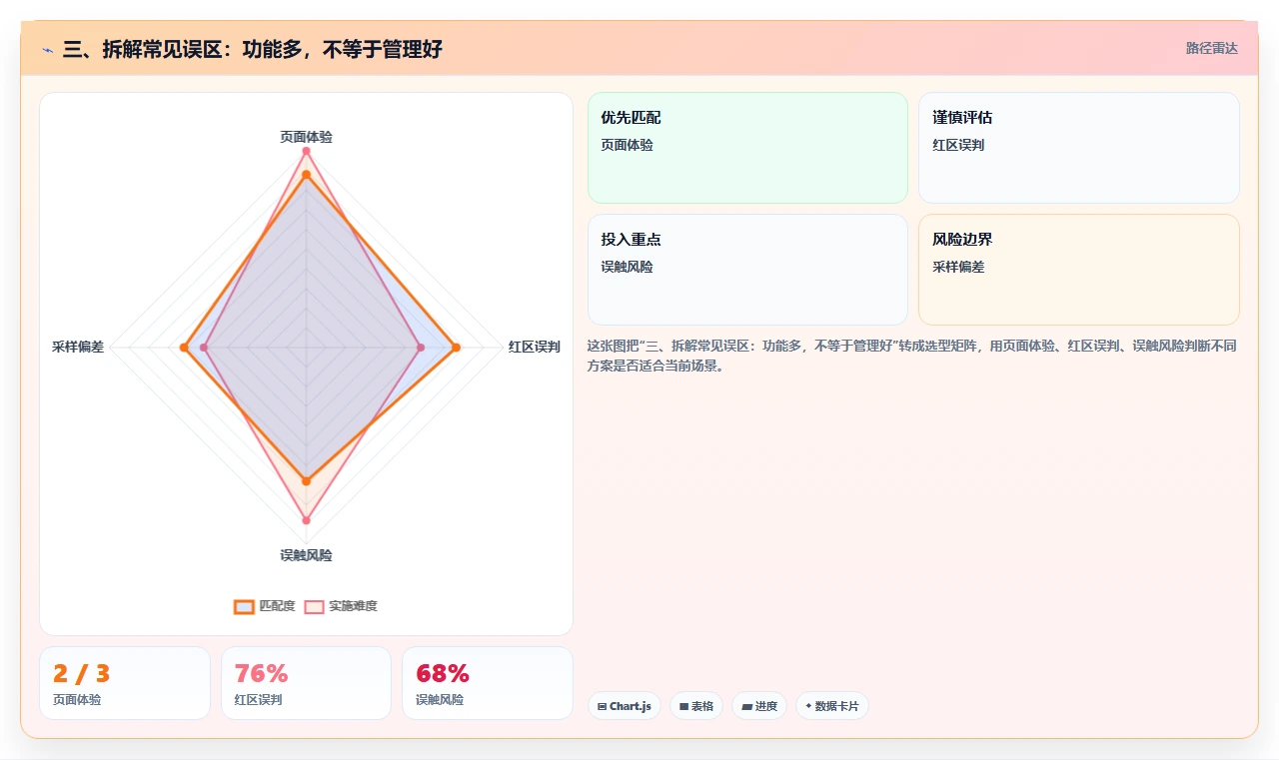Click the description paragraph starting 这张图把
This screenshot has height=760, width=1279.
click(x=912, y=356)
